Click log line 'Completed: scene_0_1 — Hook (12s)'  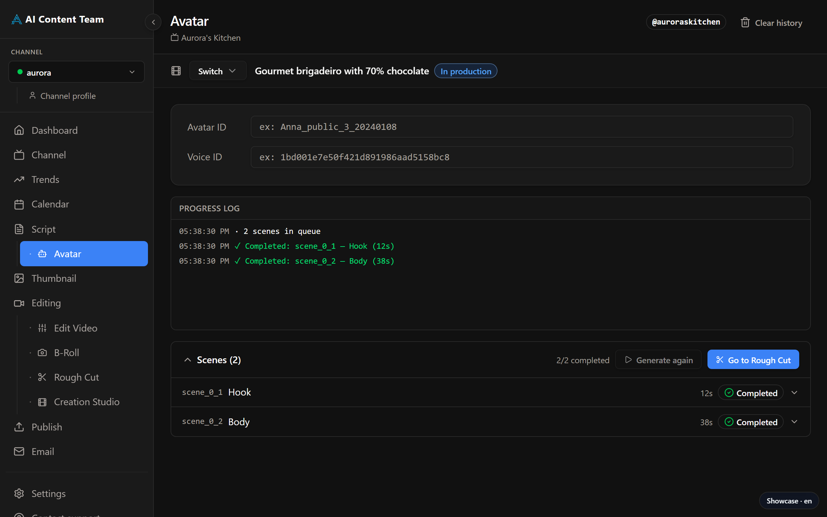[x=287, y=246]
